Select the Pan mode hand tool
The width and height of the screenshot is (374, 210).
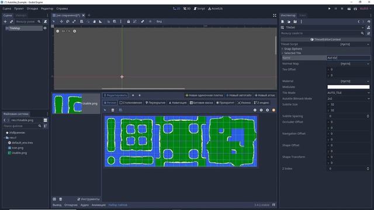[94, 22]
